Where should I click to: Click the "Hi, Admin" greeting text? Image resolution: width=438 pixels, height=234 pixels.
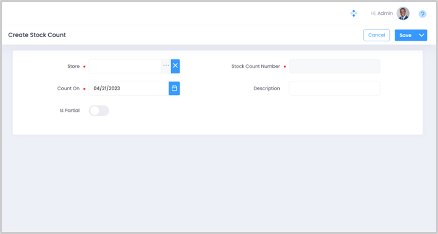tap(382, 13)
